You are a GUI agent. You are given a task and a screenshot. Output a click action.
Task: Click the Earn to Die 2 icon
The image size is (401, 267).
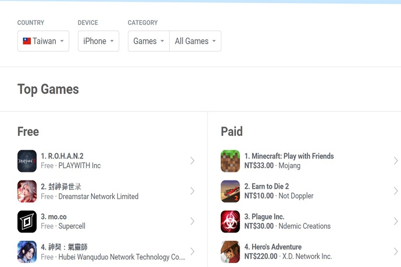(230, 191)
